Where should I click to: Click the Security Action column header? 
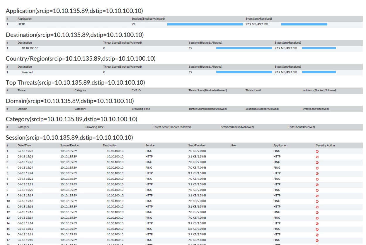tap(325, 145)
